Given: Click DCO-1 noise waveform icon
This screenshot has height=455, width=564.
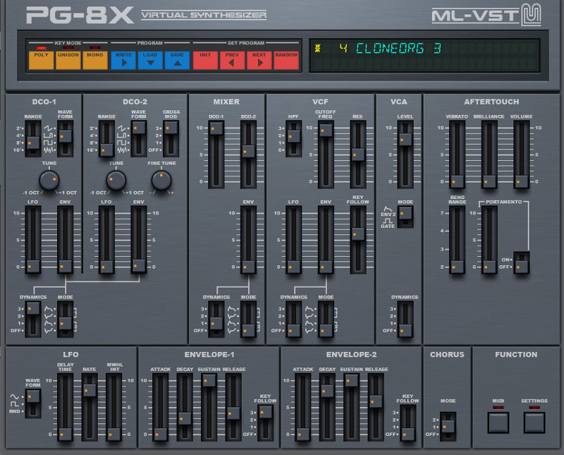Looking at the screenshot, I should [x=49, y=150].
